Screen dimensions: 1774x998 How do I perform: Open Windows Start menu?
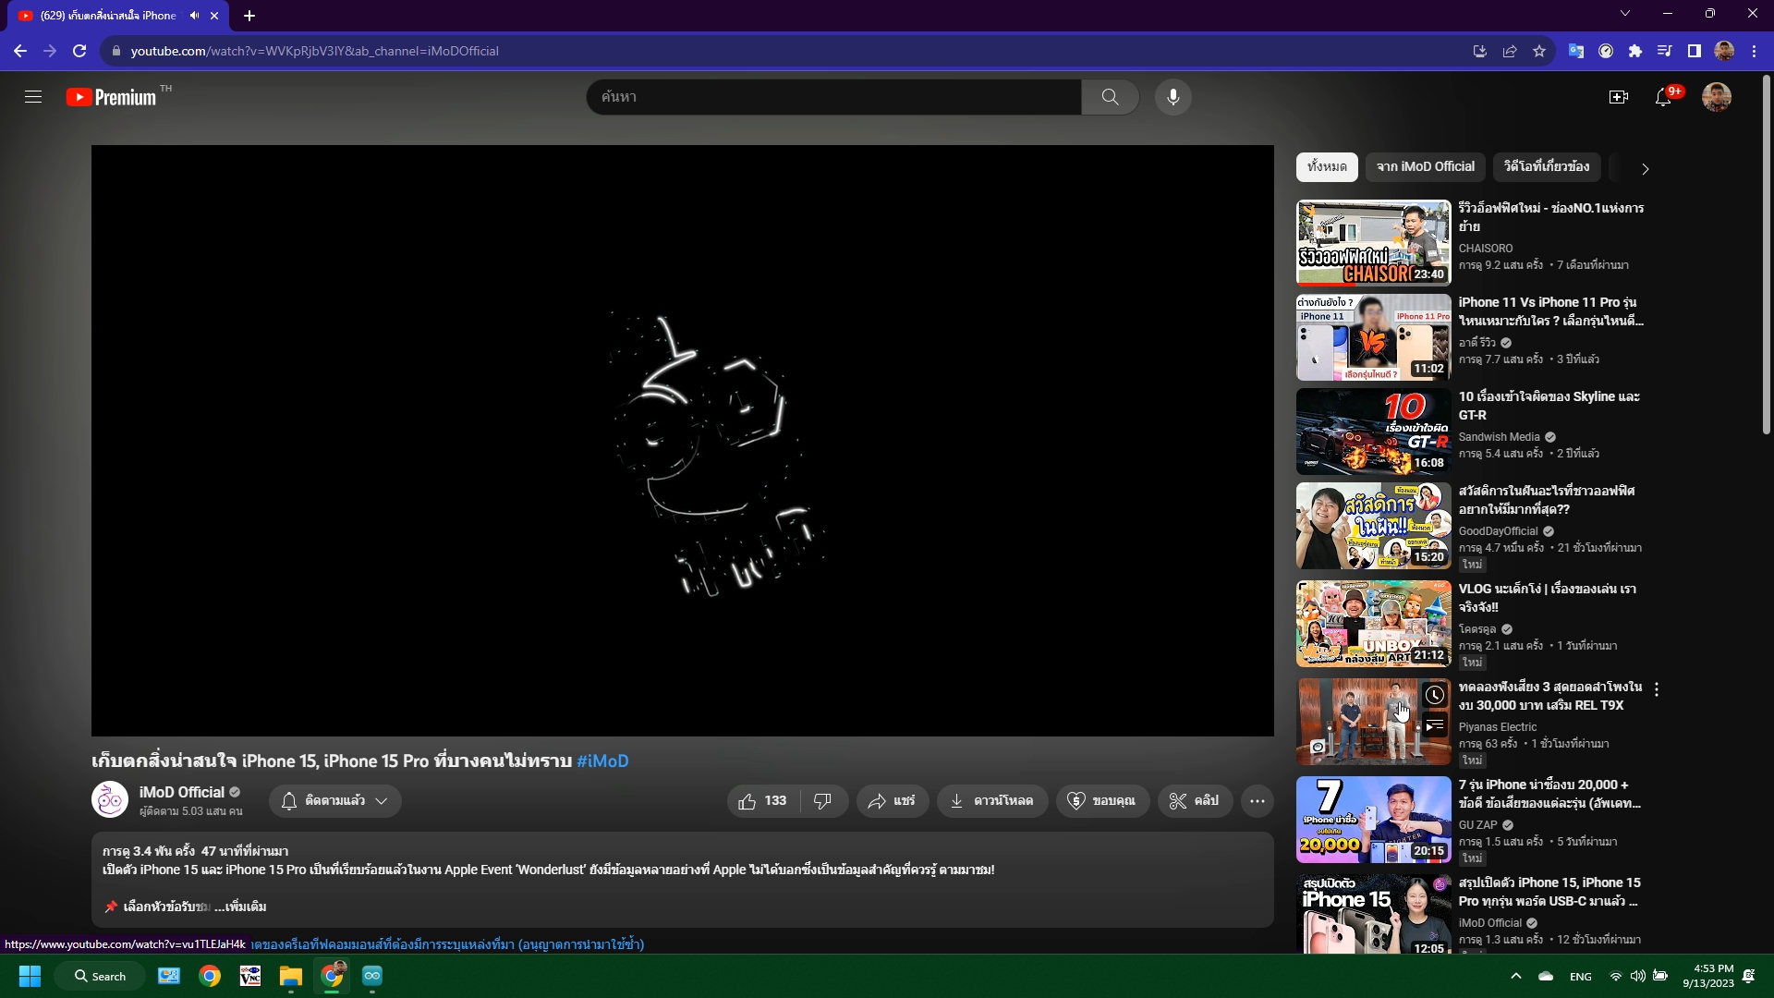(x=30, y=976)
